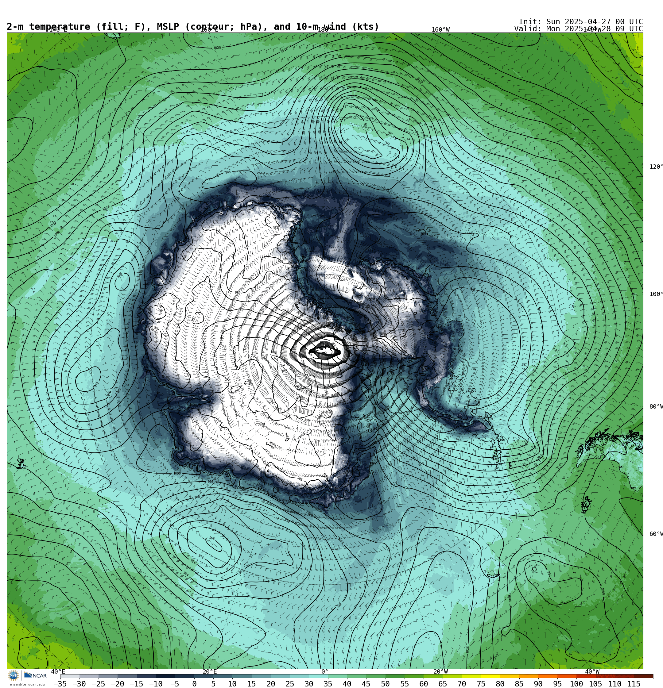The width and height of the screenshot is (663, 688).
Task: Click the -20 colorbar label
Action: click(117, 684)
